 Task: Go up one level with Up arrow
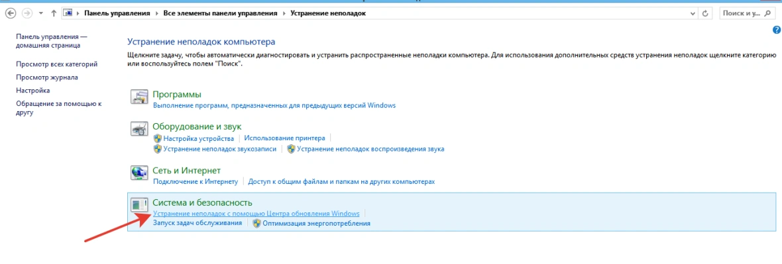click(x=54, y=13)
